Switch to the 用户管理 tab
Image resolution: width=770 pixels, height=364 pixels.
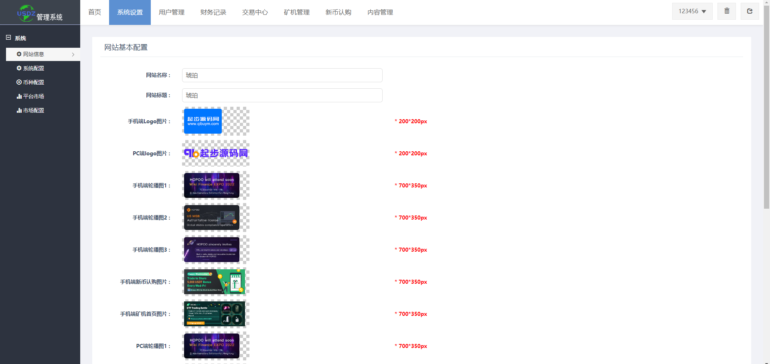coord(172,12)
